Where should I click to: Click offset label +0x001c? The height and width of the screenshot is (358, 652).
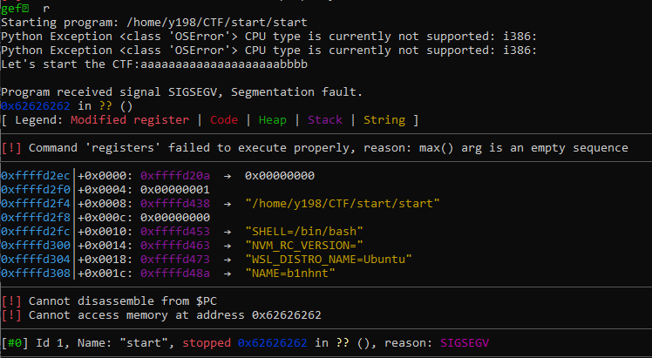pos(105,274)
